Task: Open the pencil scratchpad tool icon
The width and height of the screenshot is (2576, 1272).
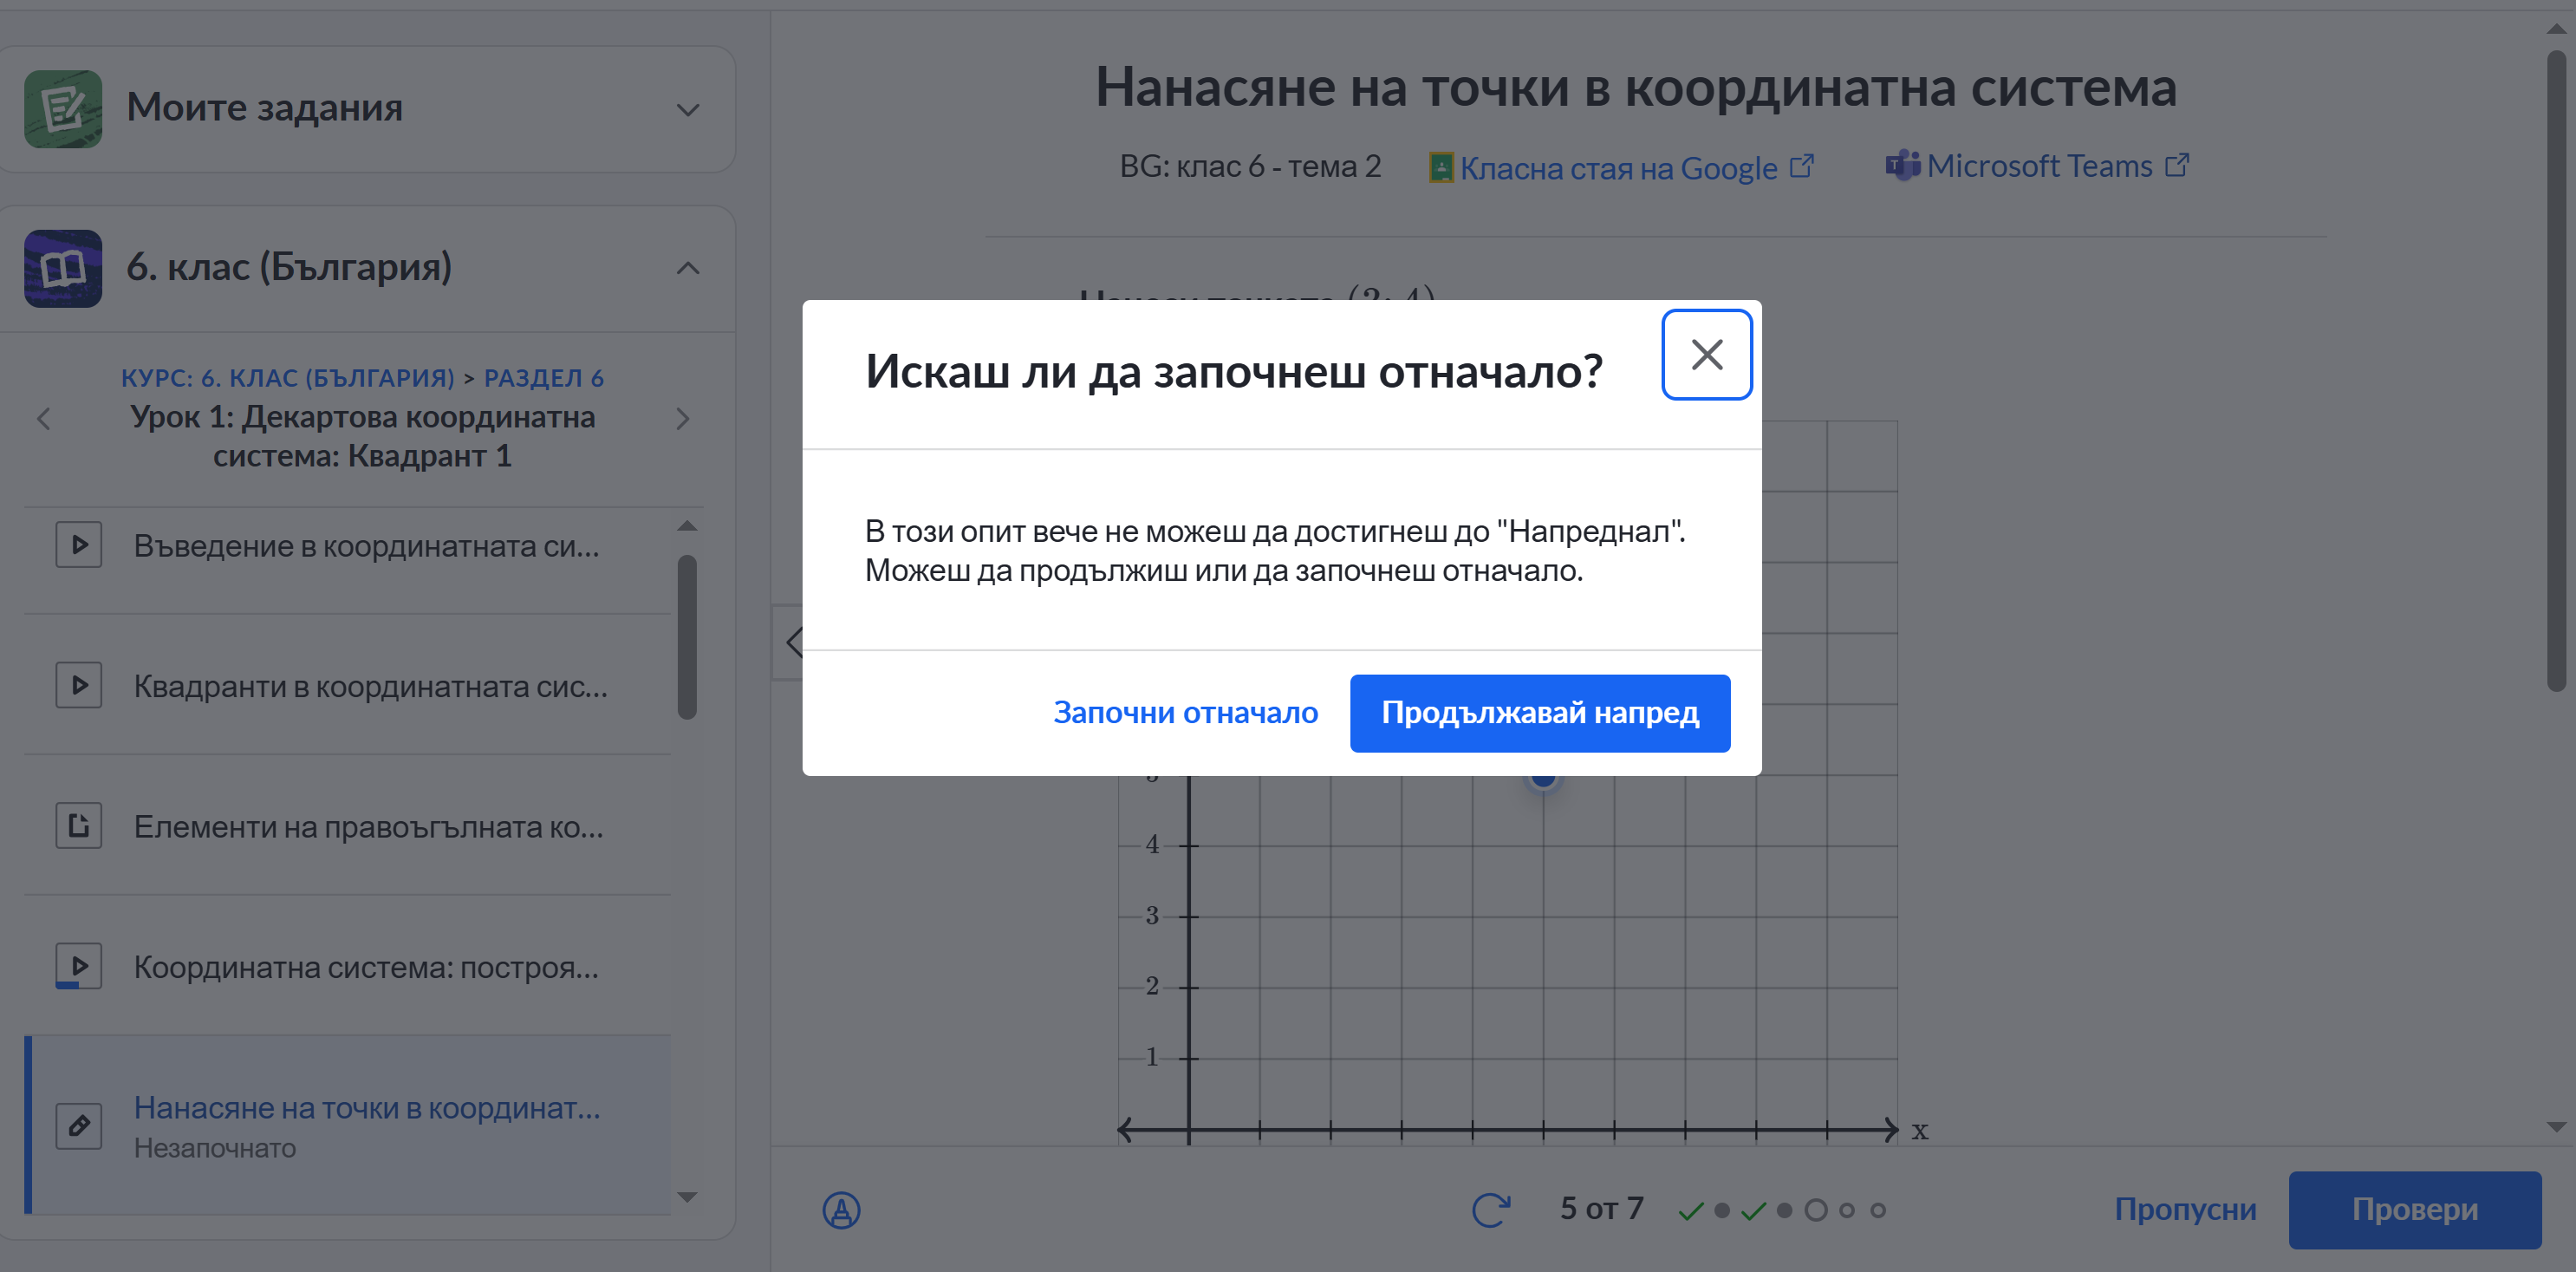Action: [x=841, y=1210]
